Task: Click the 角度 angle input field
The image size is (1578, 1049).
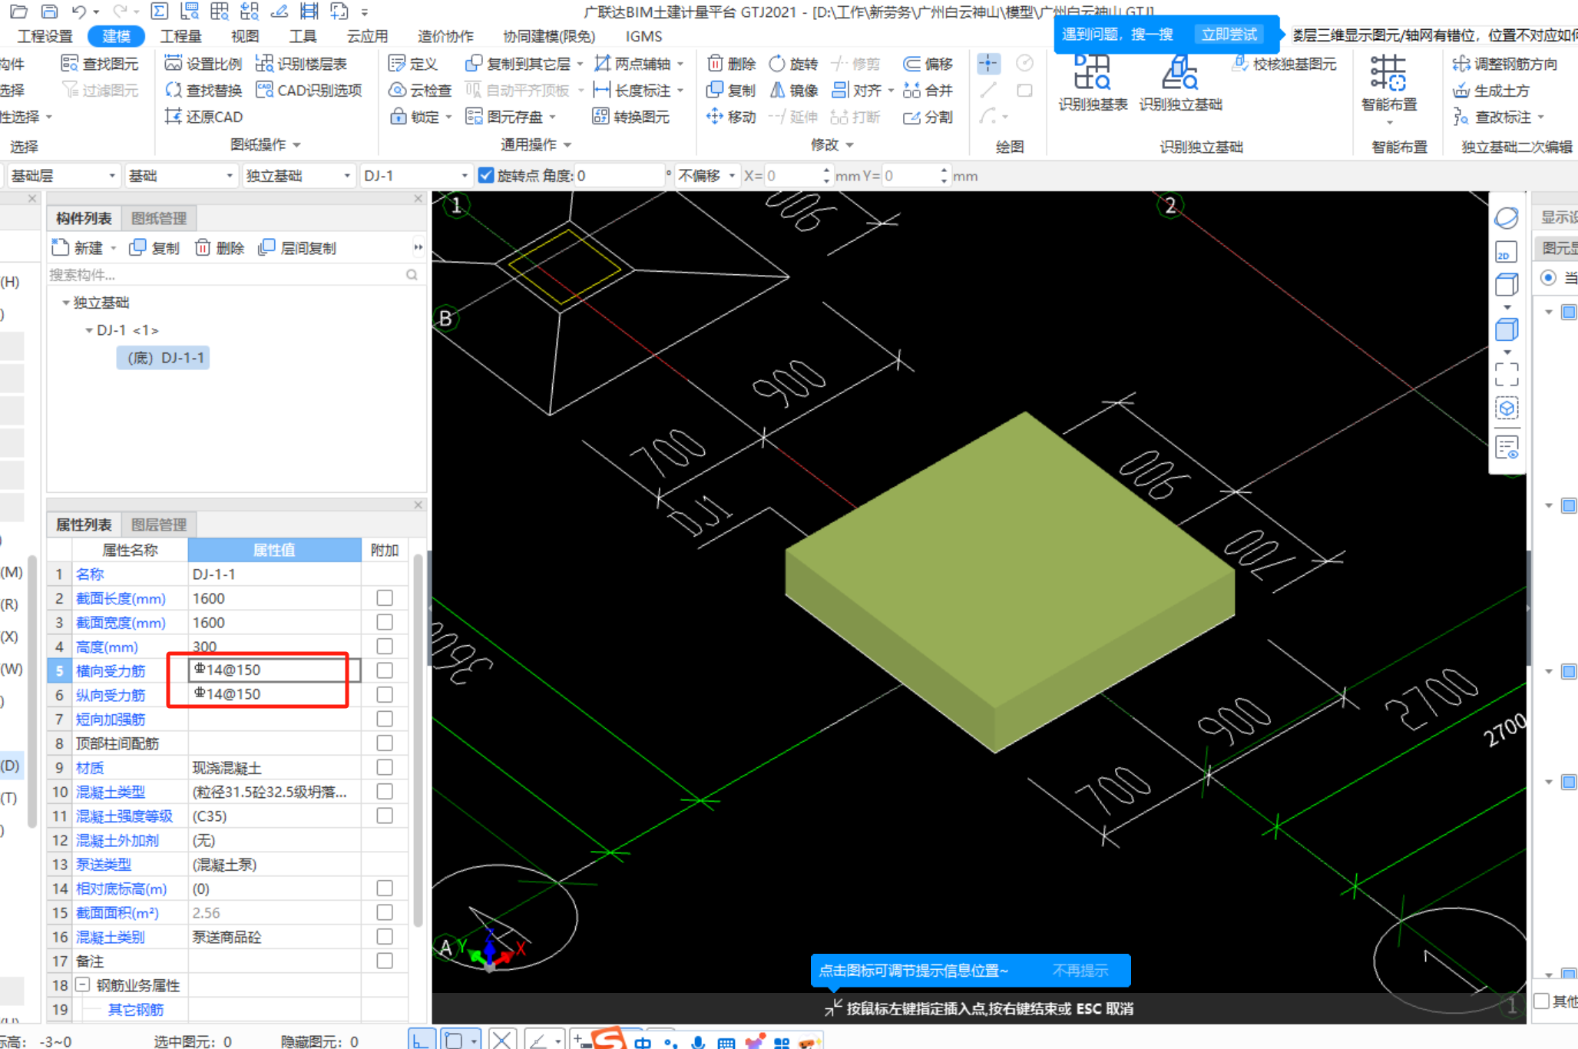Action: [x=620, y=176]
